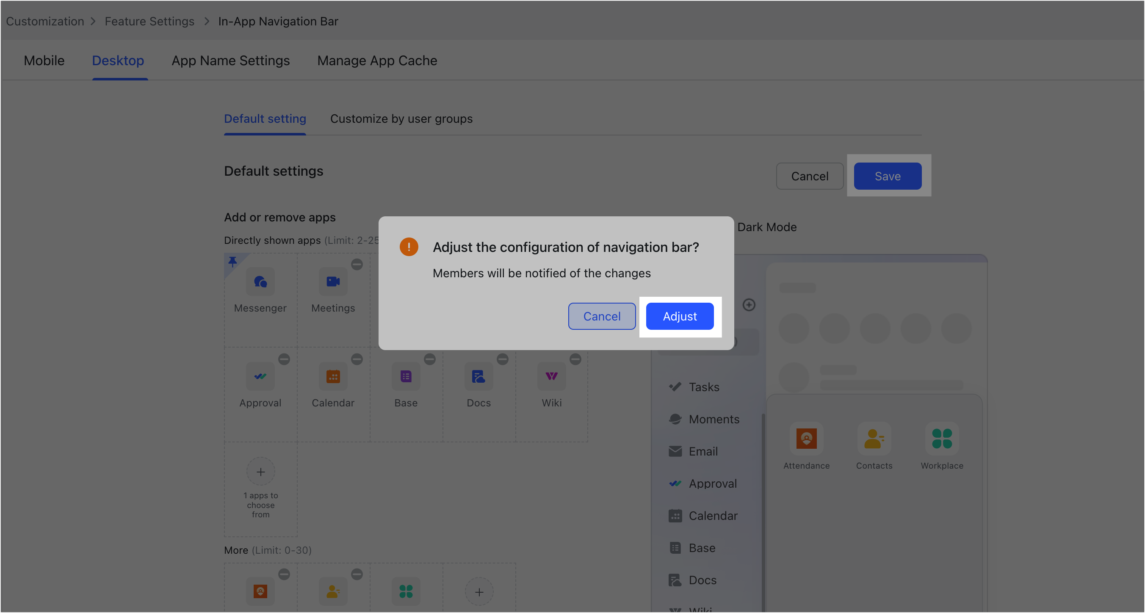Image resolution: width=1145 pixels, height=613 pixels.
Task: Confirm with the Adjust button
Action: click(680, 316)
